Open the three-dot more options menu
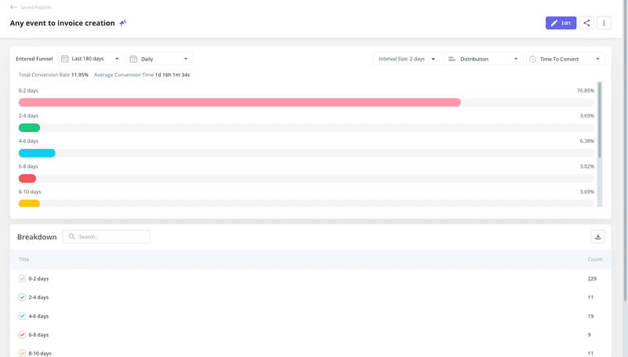Screen dimensions: 628x357 click(604, 23)
